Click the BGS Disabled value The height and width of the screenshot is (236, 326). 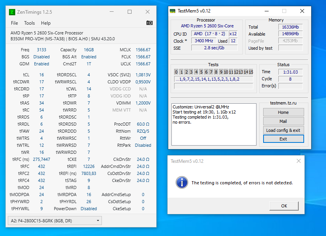point(42,57)
